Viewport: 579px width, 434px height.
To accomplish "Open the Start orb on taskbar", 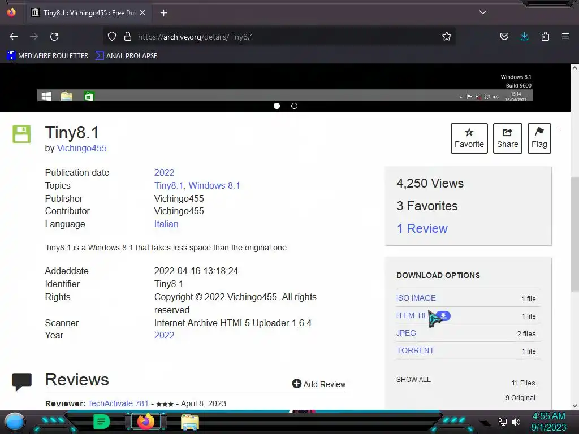I will tap(15, 422).
